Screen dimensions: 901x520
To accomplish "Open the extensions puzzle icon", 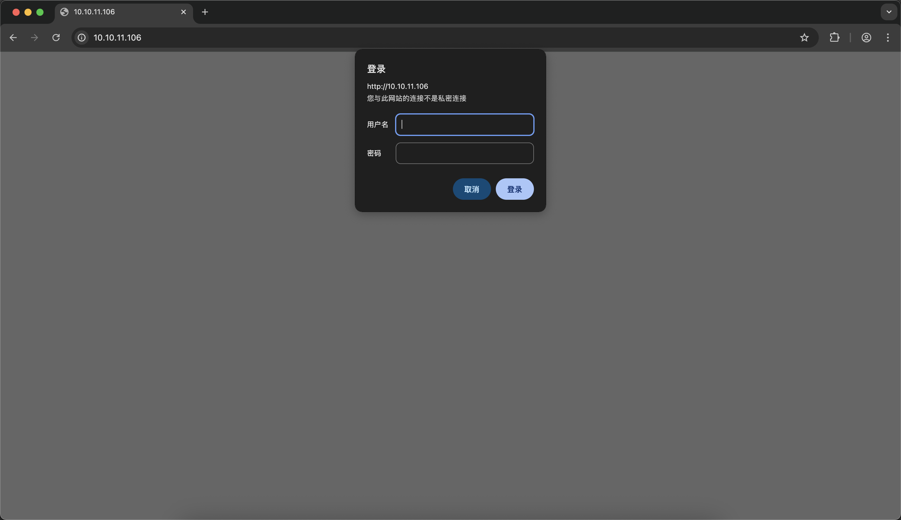I will (834, 38).
